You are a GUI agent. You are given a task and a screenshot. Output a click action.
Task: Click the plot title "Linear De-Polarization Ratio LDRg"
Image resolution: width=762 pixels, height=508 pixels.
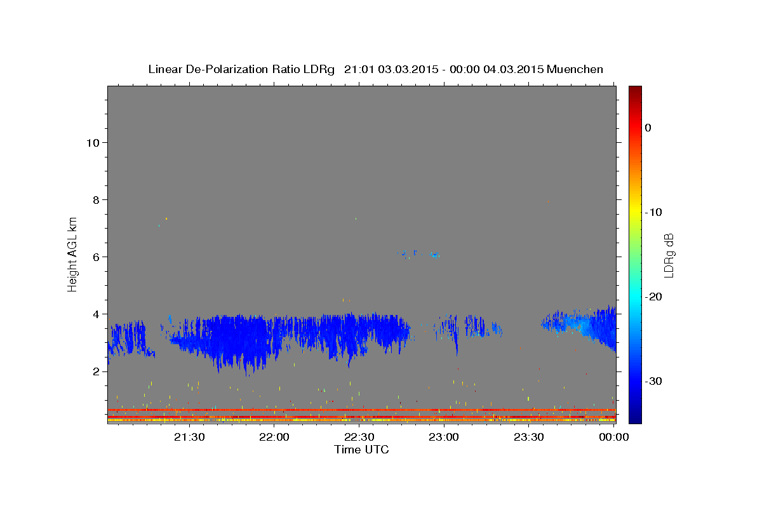[241, 69]
